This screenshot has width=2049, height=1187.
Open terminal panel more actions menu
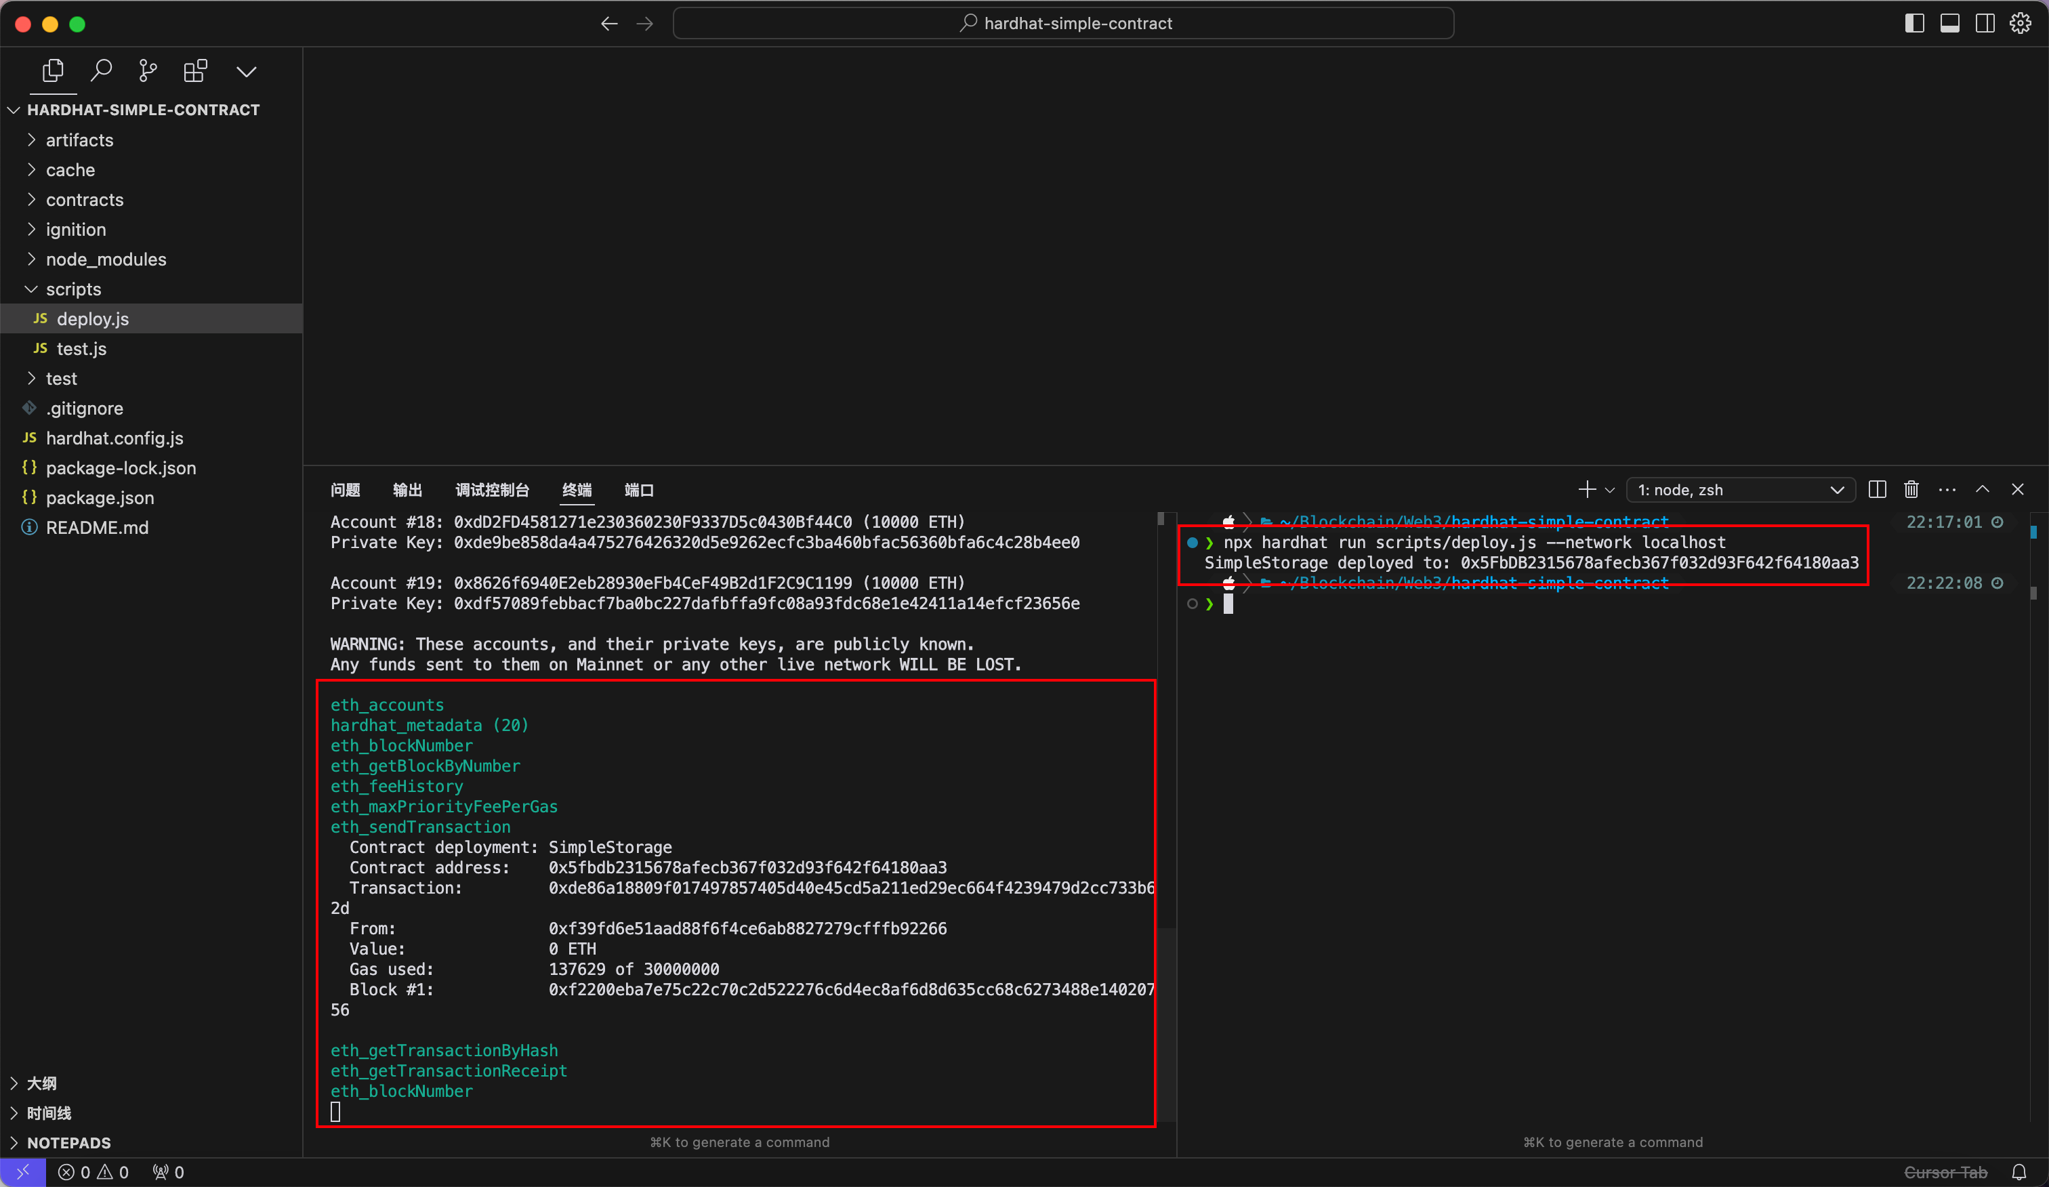pos(1947,489)
